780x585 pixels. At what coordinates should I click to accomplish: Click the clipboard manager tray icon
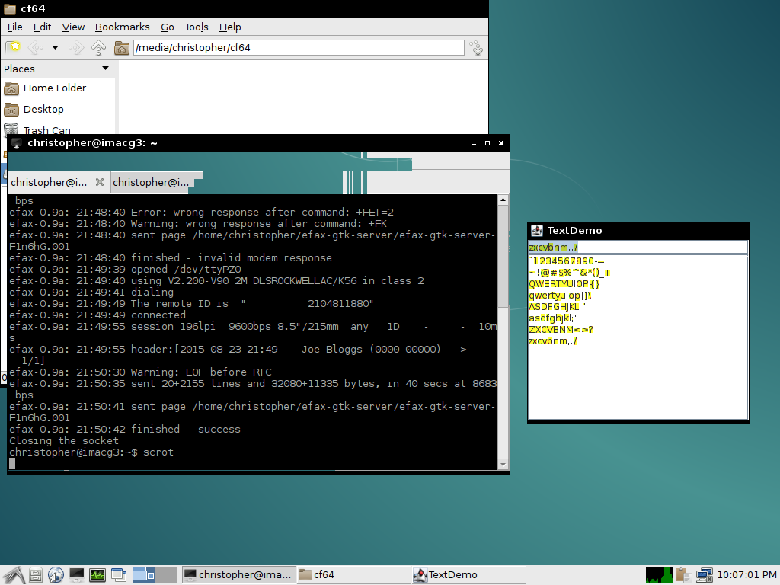(x=683, y=575)
